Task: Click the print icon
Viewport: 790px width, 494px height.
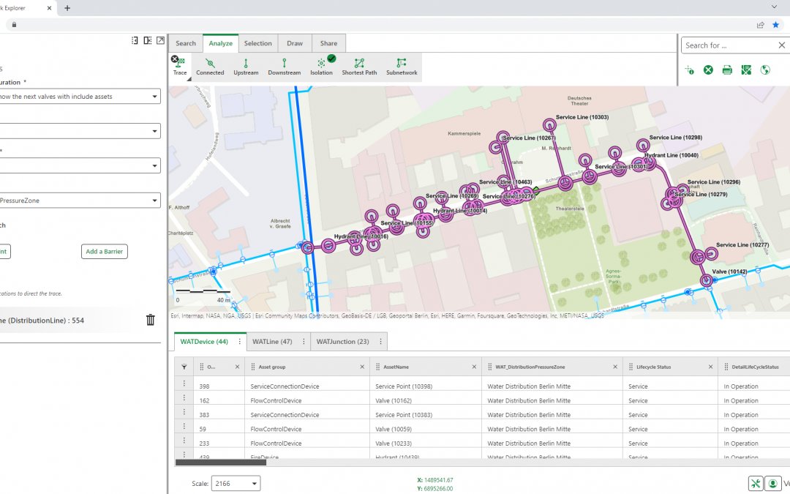Action: [x=727, y=70]
